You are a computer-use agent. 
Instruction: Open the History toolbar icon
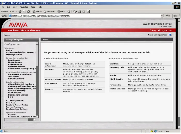click(x=69, y=12)
